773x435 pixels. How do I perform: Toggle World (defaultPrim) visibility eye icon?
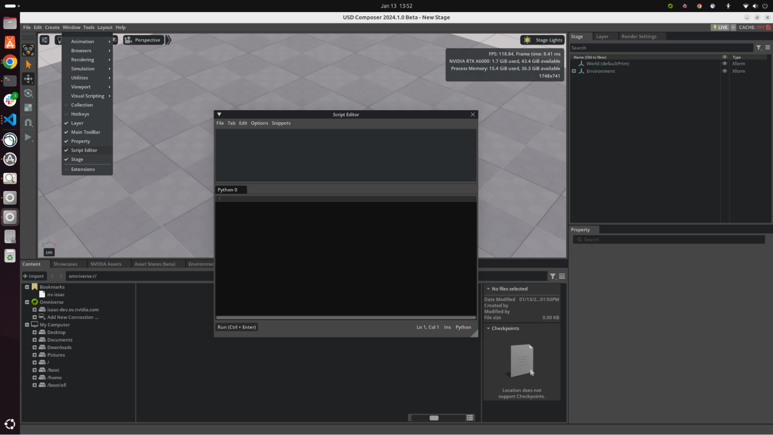725,63
